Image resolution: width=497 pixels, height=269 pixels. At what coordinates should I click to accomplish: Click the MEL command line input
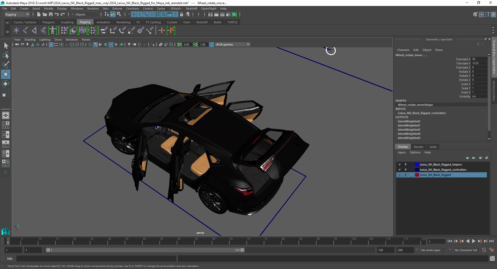(x=96, y=259)
